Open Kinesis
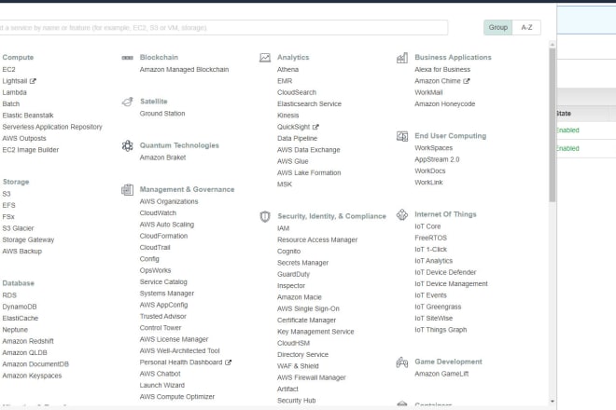 point(288,116)
